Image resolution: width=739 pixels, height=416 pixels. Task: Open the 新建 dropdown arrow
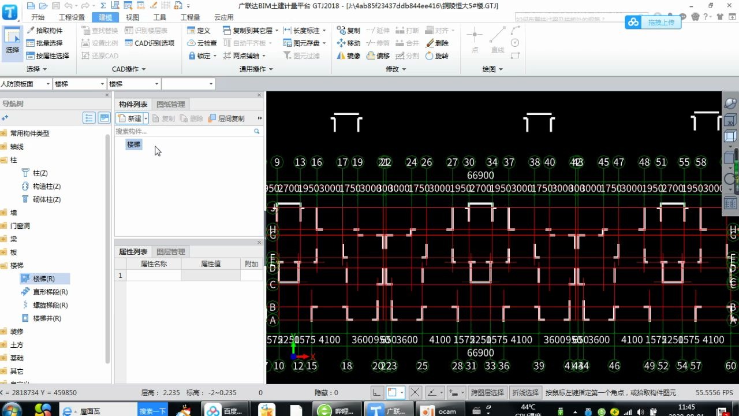tap(146, 118)
